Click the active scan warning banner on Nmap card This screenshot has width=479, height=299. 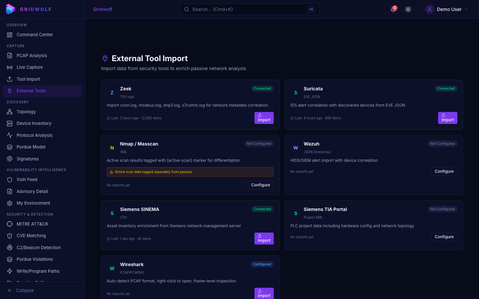click(190, 172)
